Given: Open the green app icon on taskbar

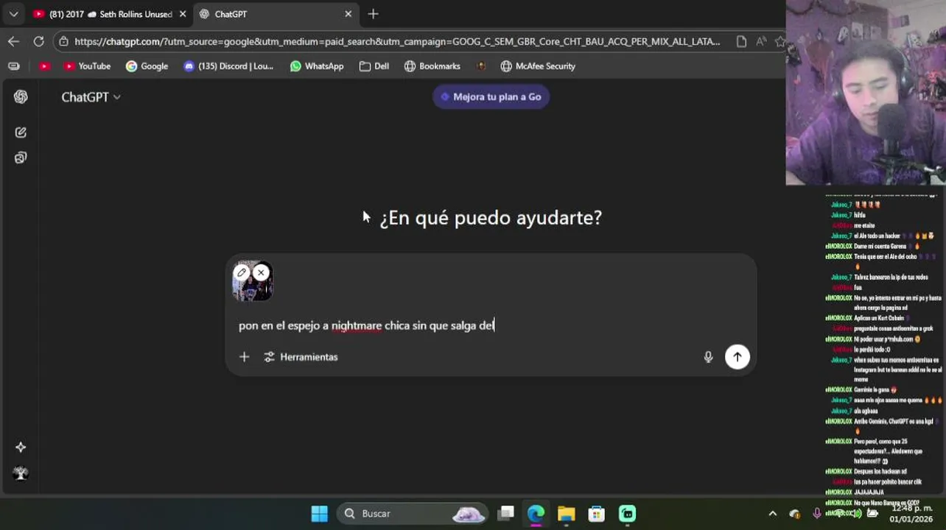Looking at the screenshot, I should click(x=627, y=514).
